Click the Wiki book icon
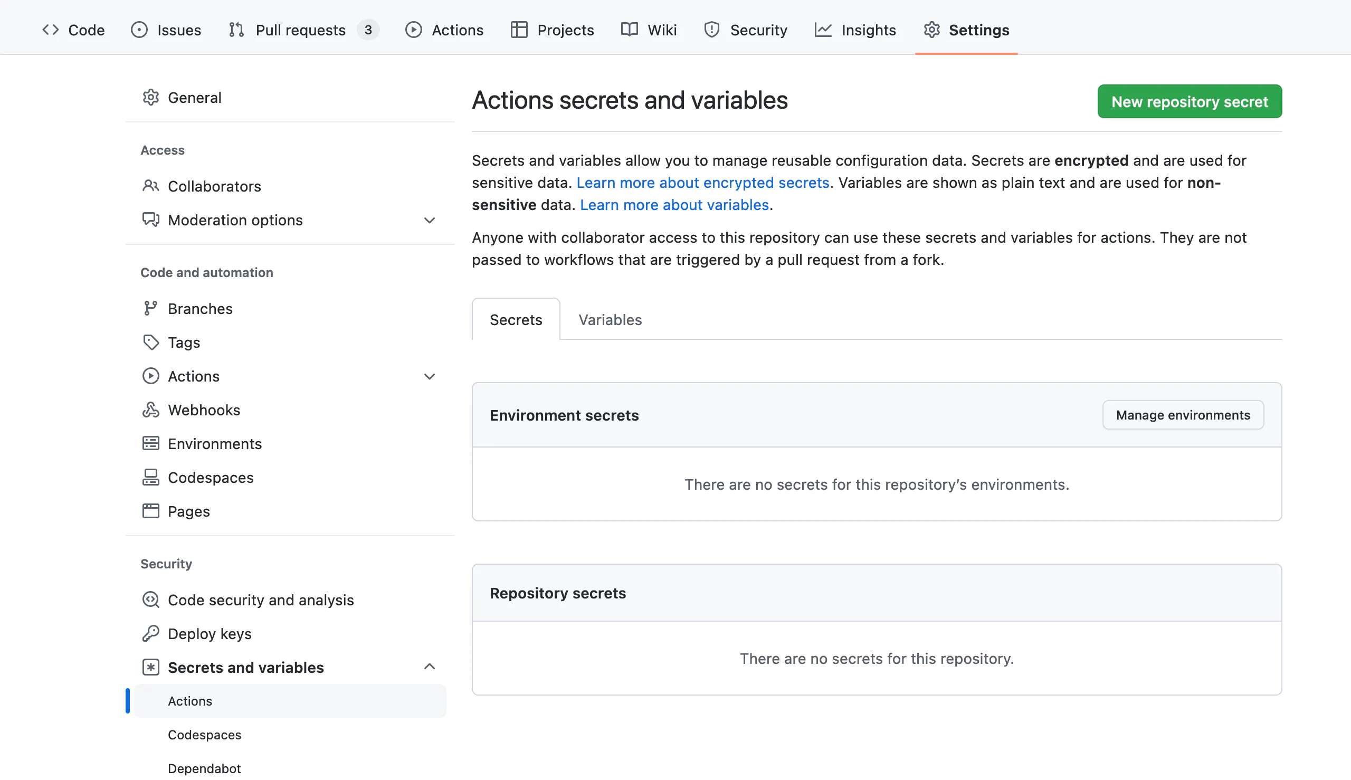1351x780 pixels. click(x=630, y=30)
